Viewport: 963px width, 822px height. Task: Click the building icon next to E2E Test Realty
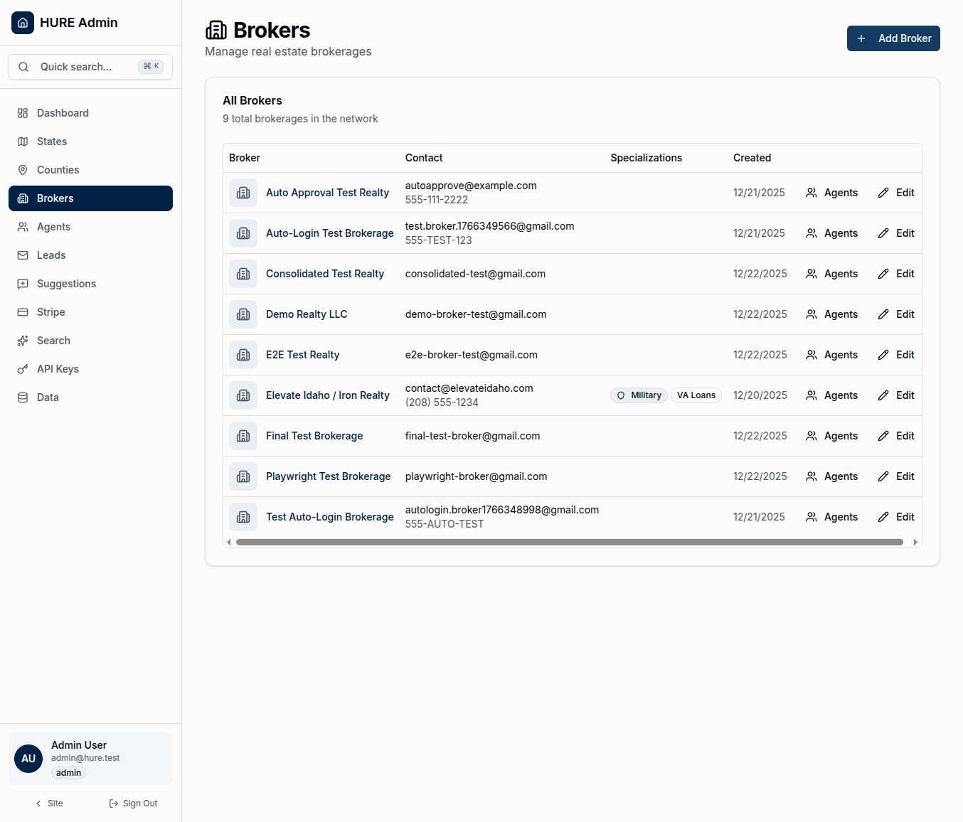click(243, 355)
